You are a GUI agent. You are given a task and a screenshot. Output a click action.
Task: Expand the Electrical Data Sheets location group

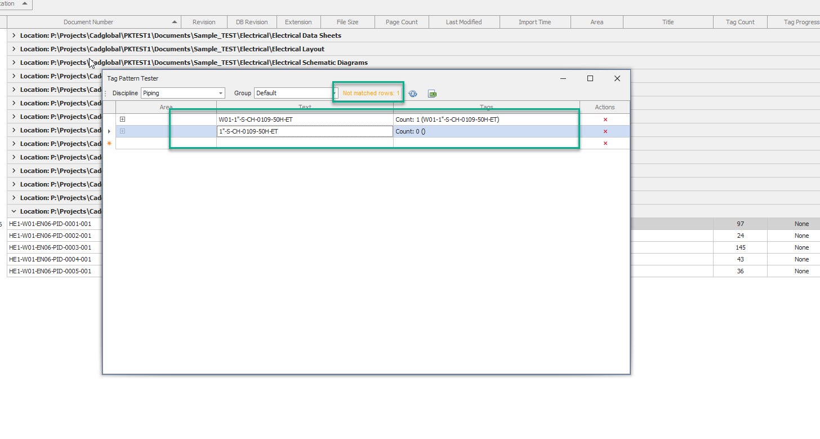coord(14,36)
